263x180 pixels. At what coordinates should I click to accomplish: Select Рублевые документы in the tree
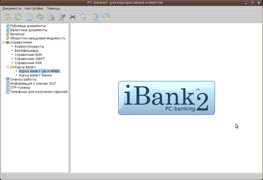pos(28,26)
